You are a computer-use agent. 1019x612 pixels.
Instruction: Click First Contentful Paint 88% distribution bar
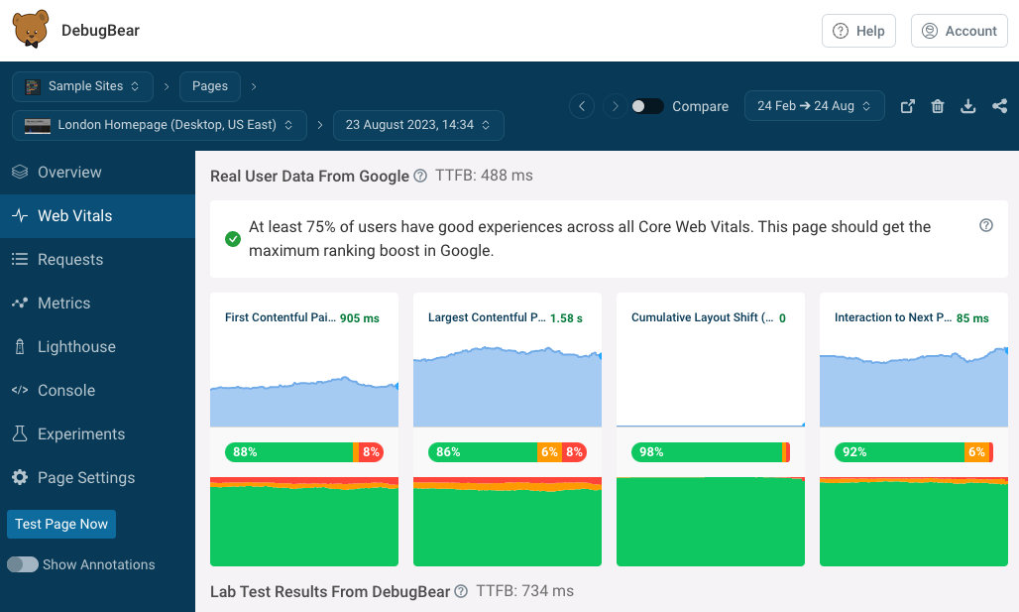(x=304, y=452)
